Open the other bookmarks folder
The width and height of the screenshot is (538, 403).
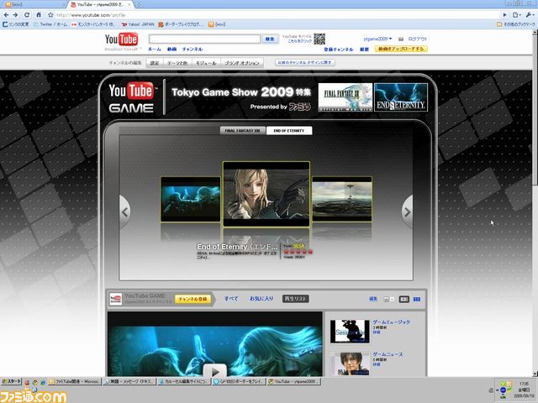click(x=515, y=24)
